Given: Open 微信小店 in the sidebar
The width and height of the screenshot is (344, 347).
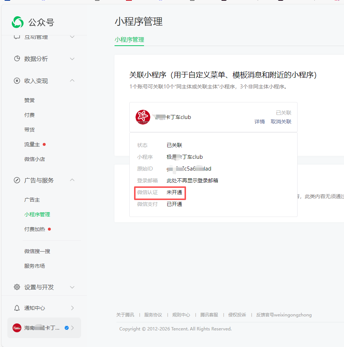Looking at the screenshot, I should [x=35, y=159].
